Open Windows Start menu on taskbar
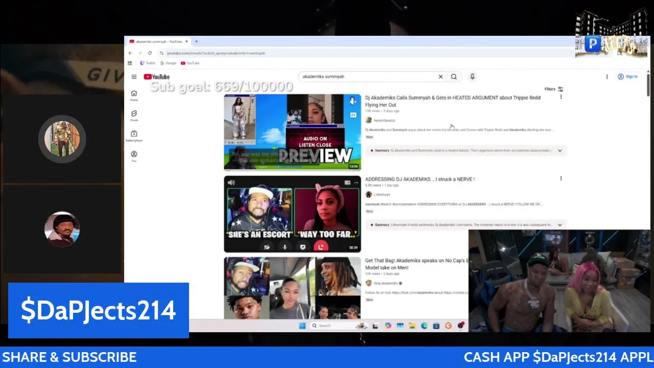 pos(302,326)
